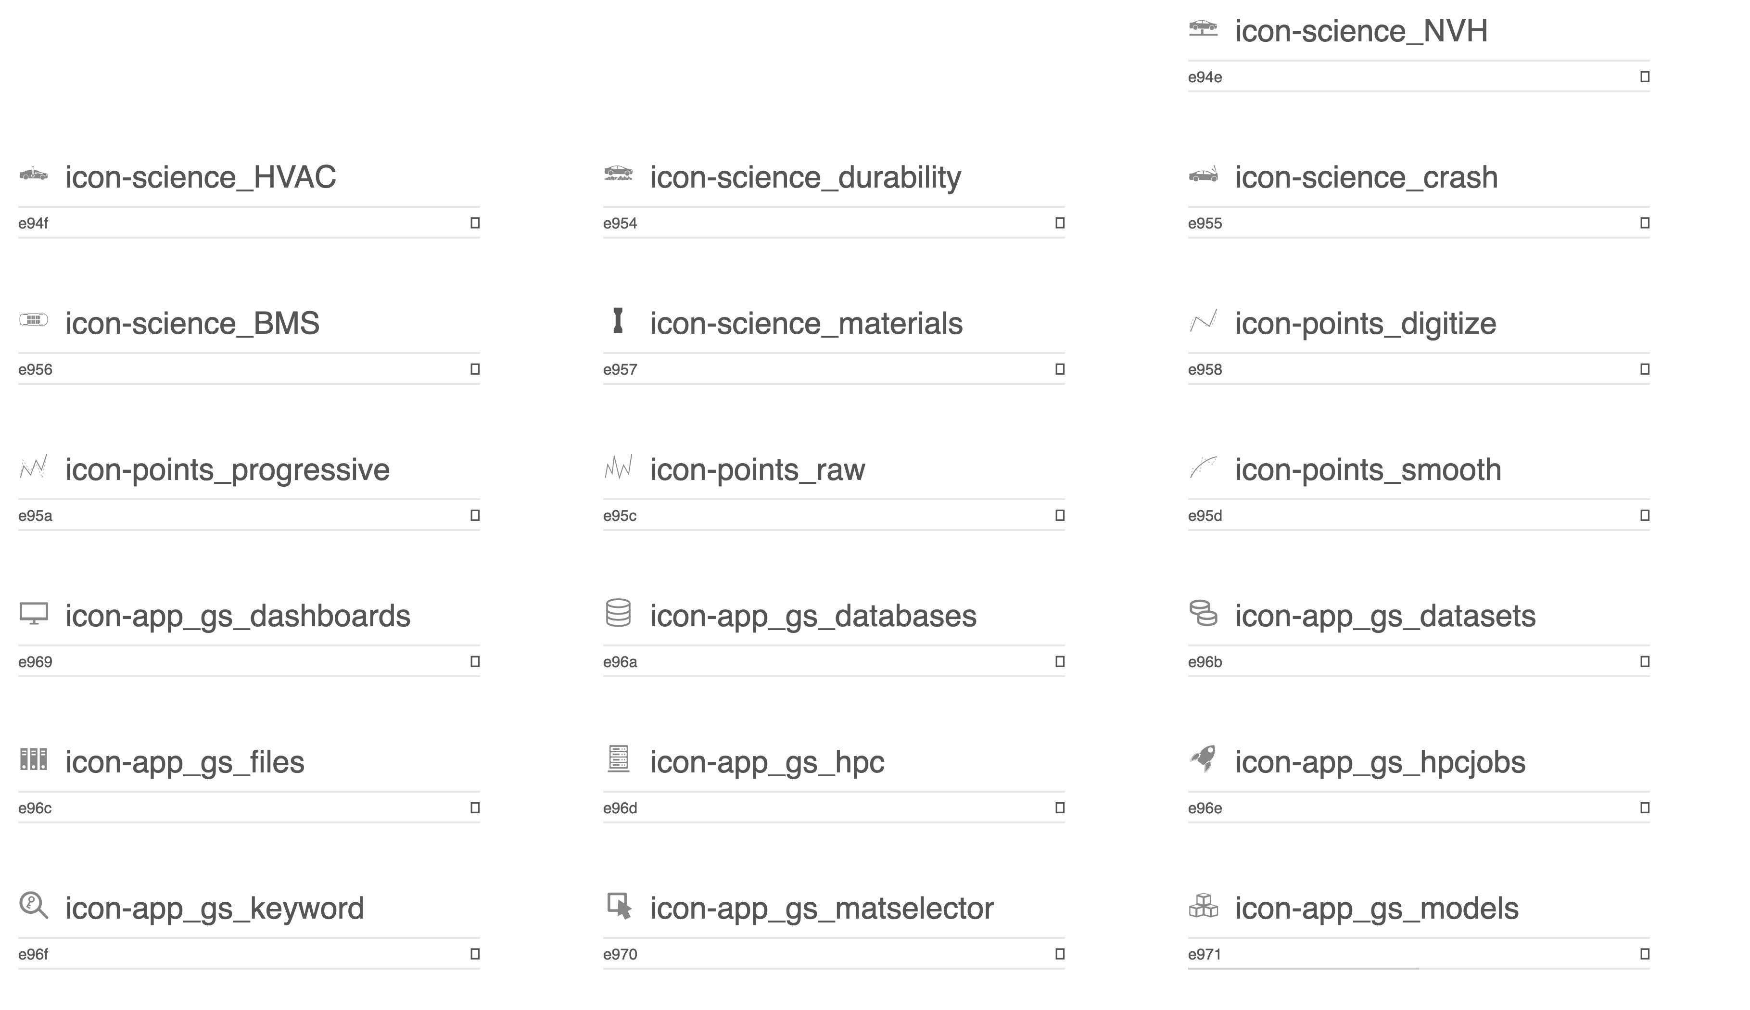
Task: Click glyph box right of e969 code
Action: (475, 662)
